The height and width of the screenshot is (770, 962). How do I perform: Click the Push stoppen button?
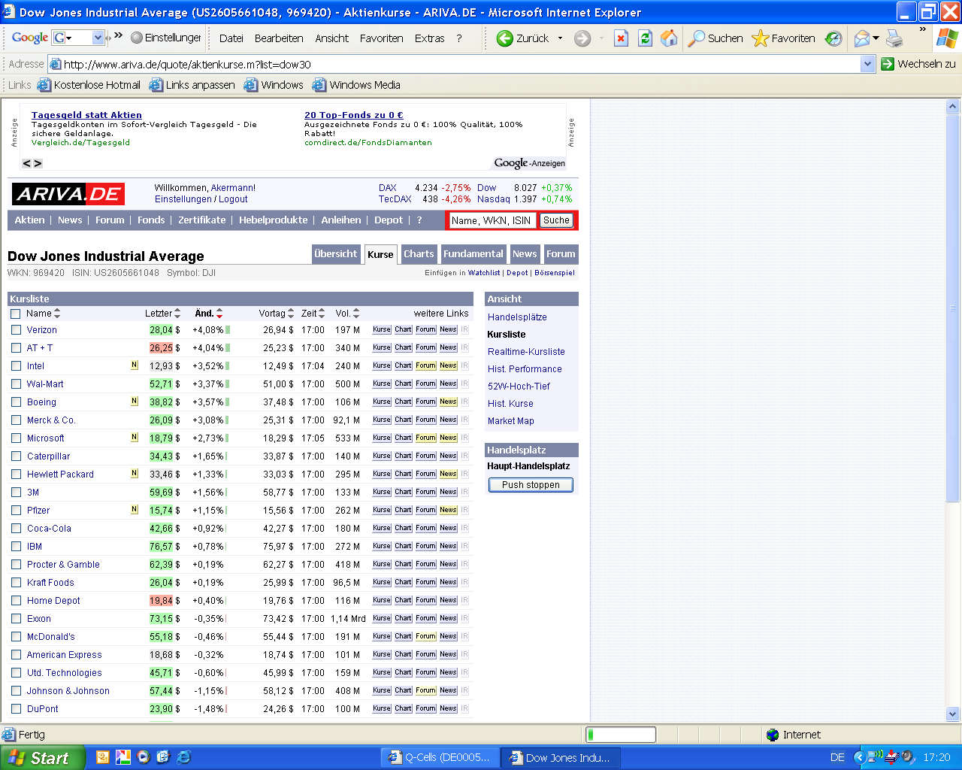531,485
